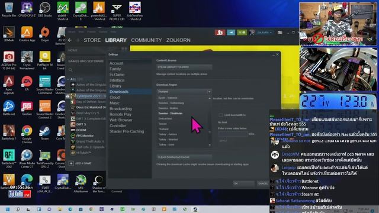379x213 pixels.
Task: Open the Steam friends icon in the top bar
Action: click(220, 33)
